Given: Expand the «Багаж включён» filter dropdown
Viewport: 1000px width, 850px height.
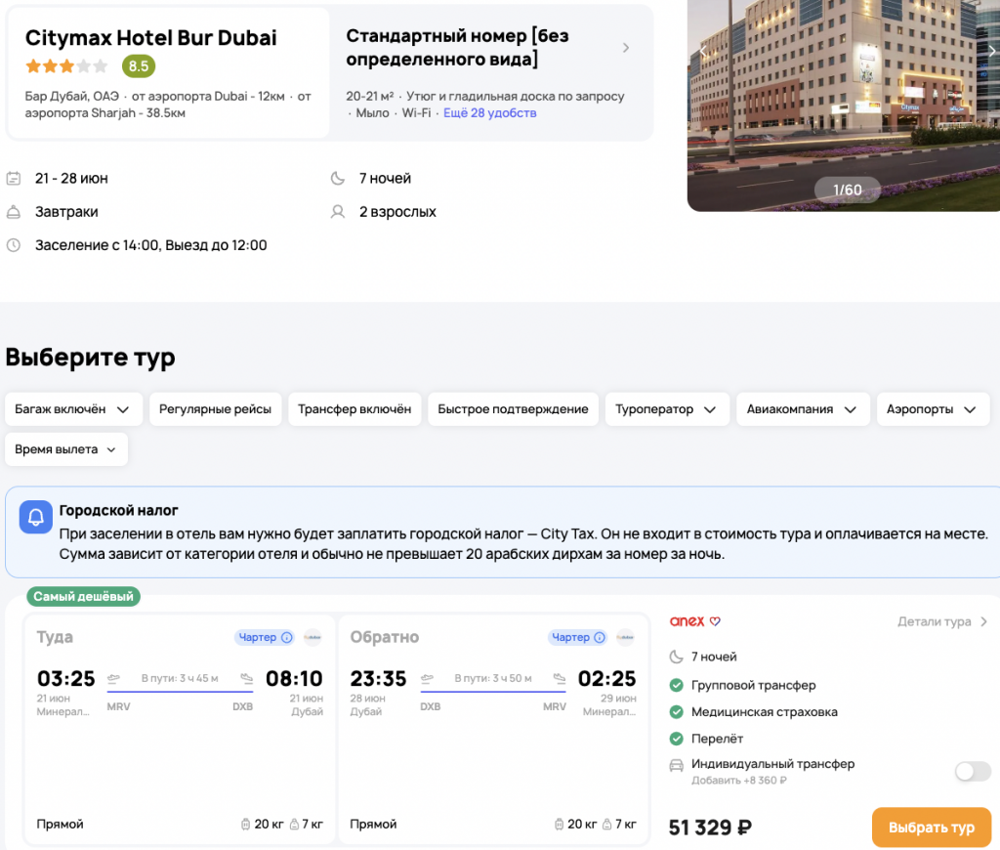Looking at the screenshot, I should 72,409.
